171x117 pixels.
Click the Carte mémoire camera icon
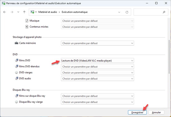click(16, 43)
